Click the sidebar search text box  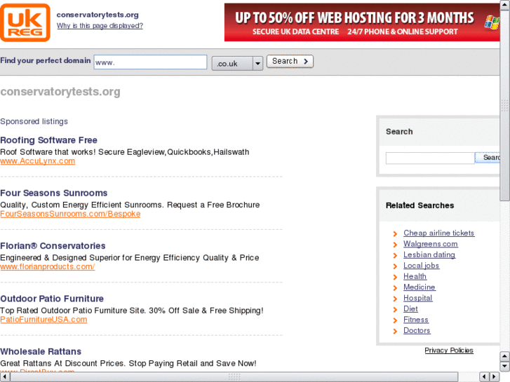pyautogui.click(x=430, y=158)
